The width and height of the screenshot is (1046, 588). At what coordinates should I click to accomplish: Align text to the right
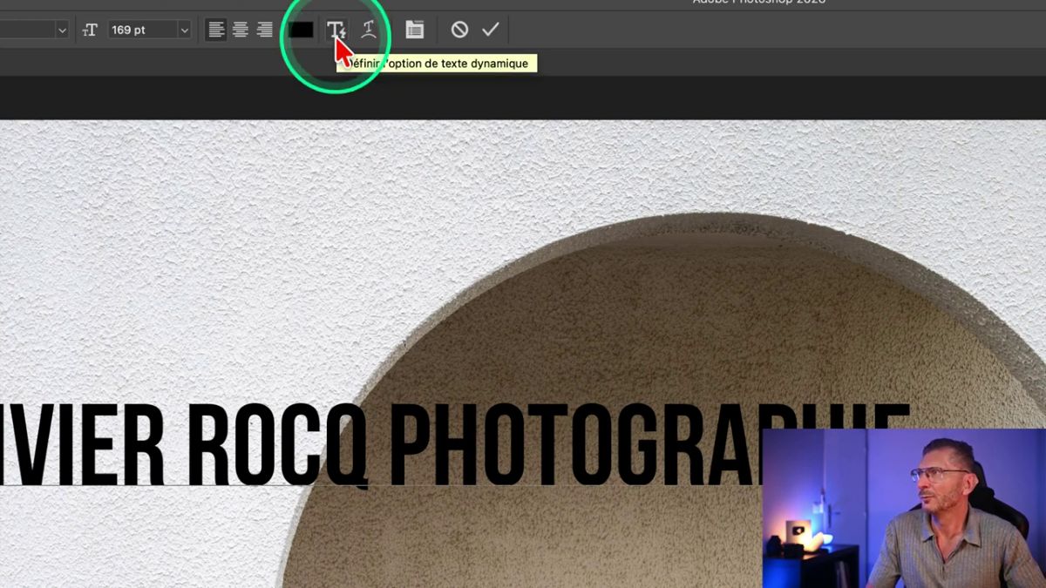(265, 30)
